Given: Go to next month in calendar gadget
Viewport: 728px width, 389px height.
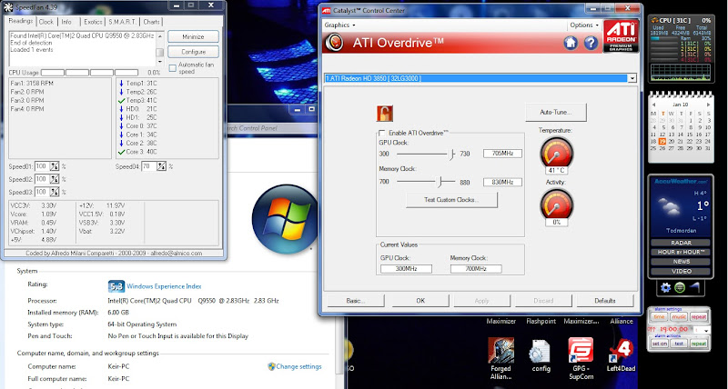Looking at the screenshot, I should click(x=708, y=105).
